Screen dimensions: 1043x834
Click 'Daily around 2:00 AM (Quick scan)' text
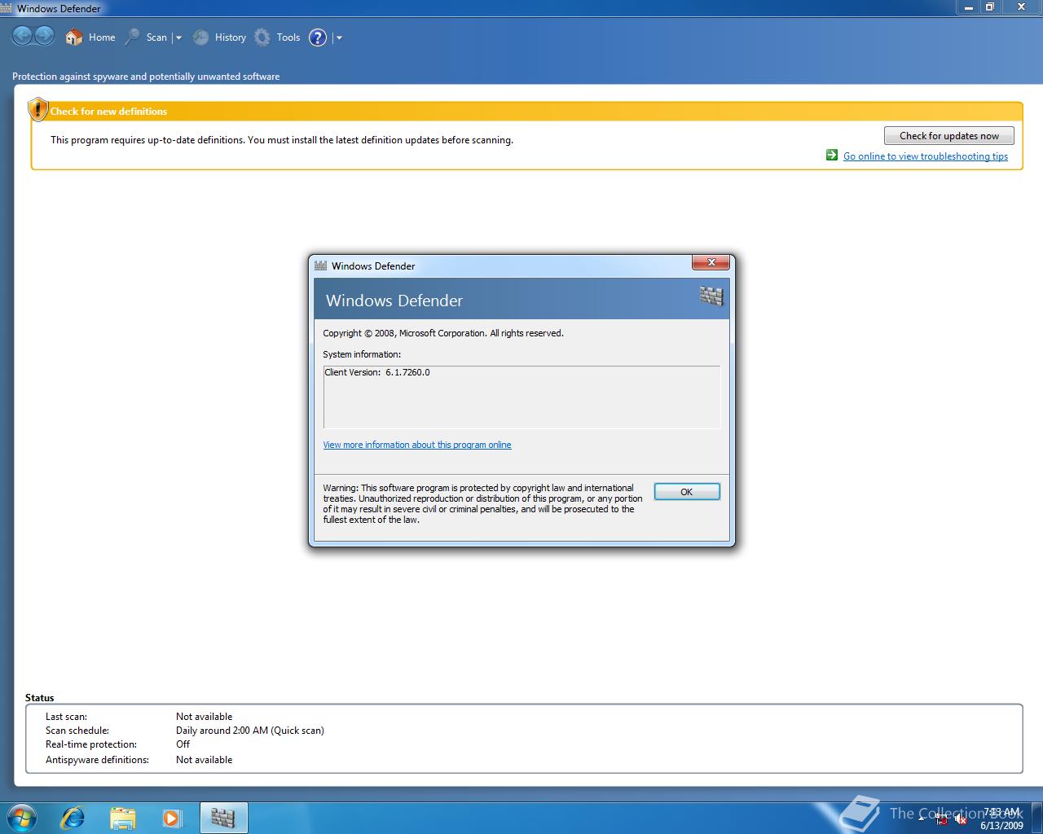(x=250, y=731)
